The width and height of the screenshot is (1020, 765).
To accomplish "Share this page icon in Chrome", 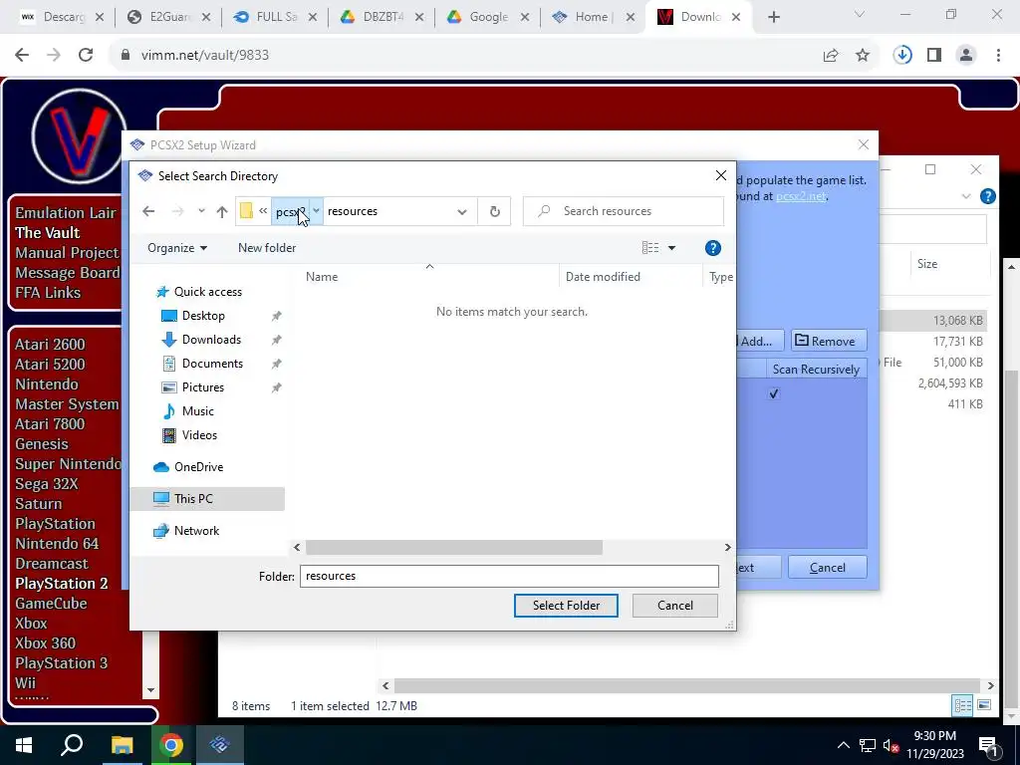I will tap(831, 56).
